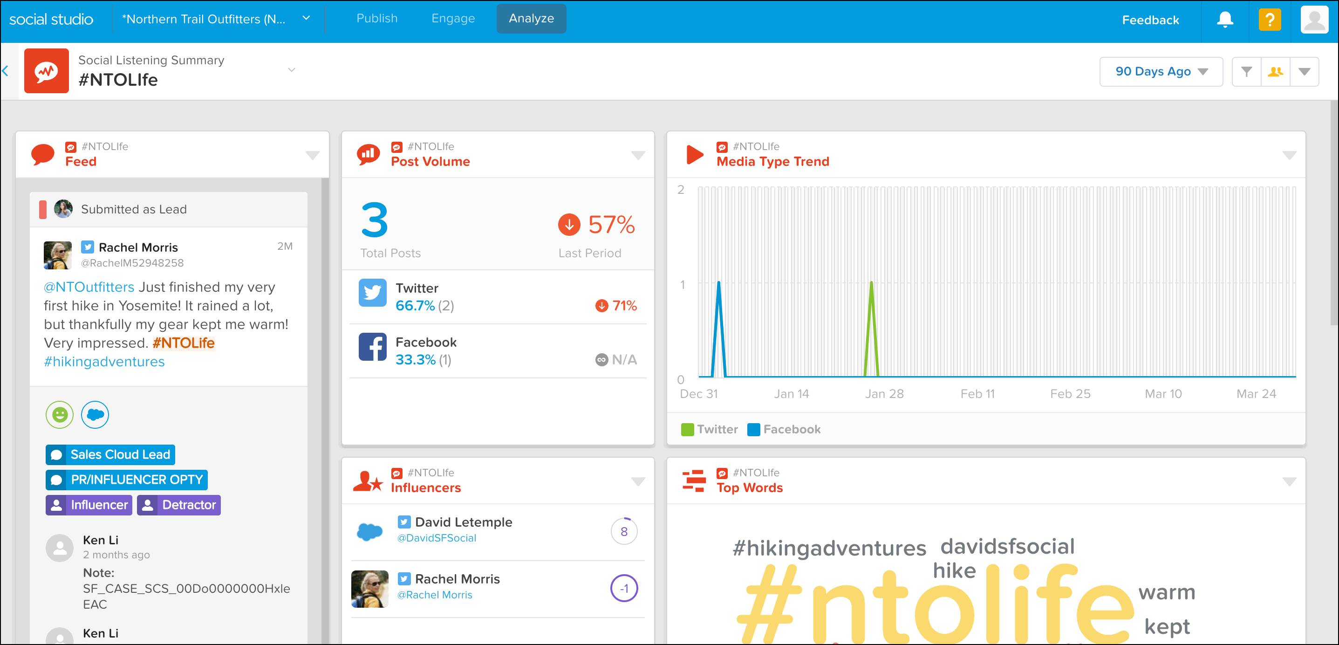Click the notification bell icon
The height and width of the screenshot is (645, 1339).
1225,20
